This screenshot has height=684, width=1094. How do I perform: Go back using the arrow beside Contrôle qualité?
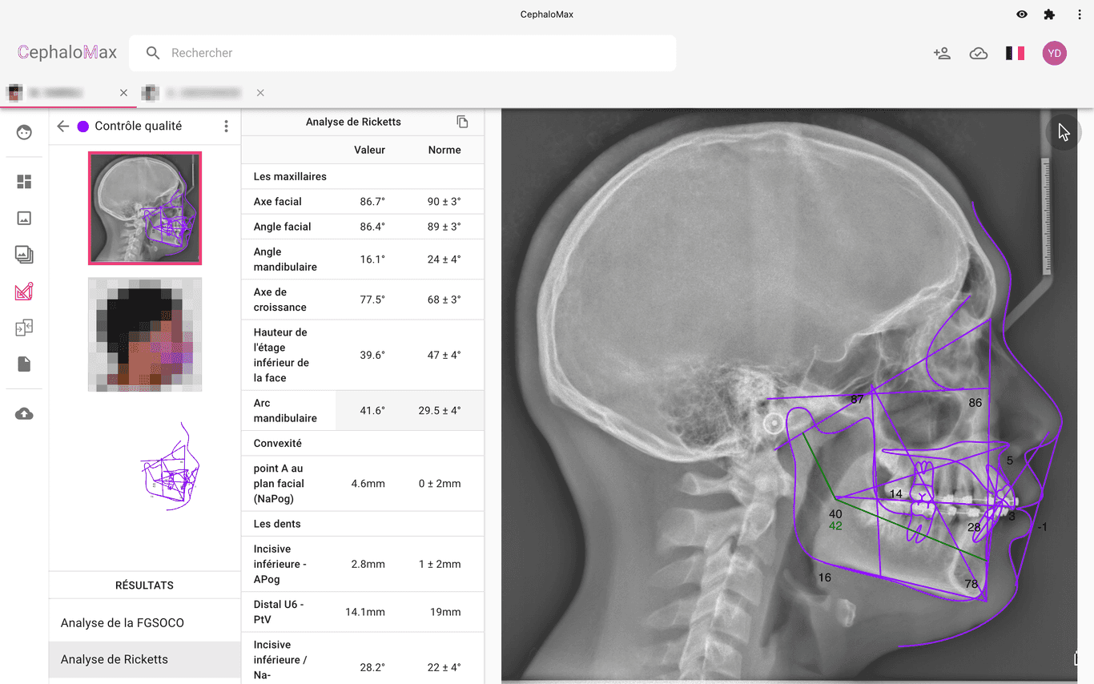point(63,127)
